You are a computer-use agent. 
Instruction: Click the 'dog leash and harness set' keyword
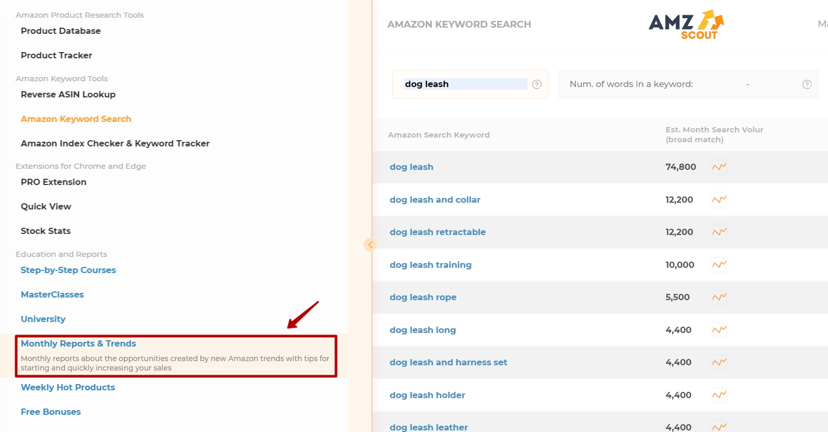coord(448,362)
